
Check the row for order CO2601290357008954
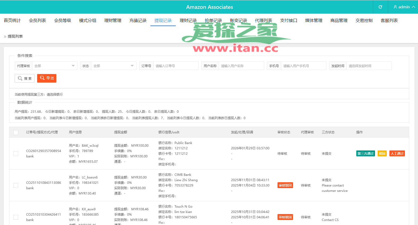coord(16,154)
